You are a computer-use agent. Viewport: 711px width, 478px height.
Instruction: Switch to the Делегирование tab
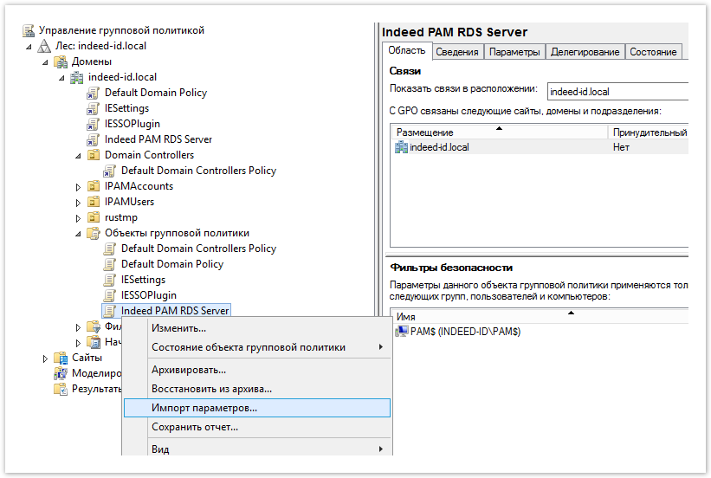point(585,52)
